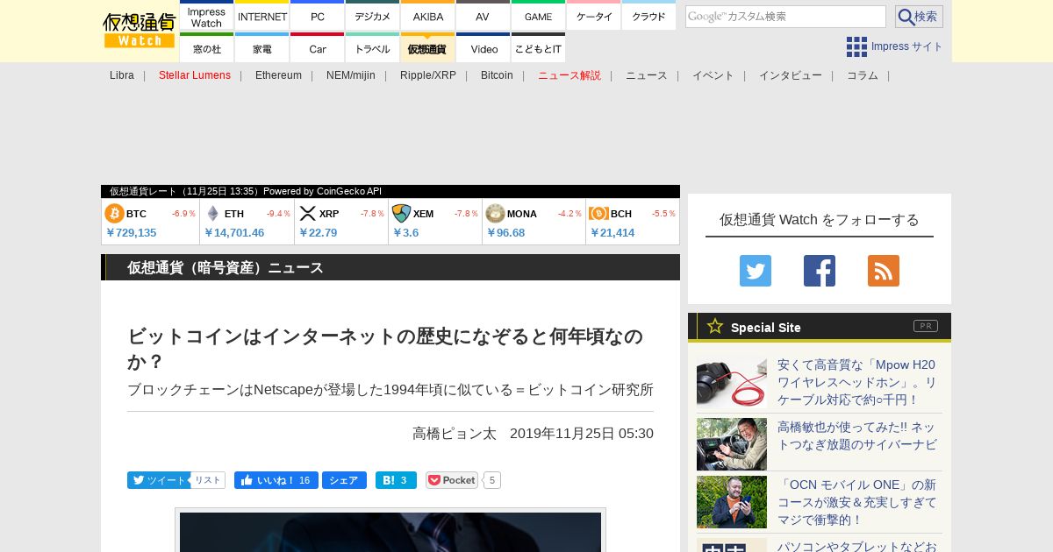Go to the Ripple/XRP topic

click(428, 75)
